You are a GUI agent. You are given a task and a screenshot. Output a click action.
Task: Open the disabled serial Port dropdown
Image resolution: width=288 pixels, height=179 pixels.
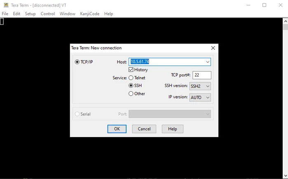tap(170, 114)
